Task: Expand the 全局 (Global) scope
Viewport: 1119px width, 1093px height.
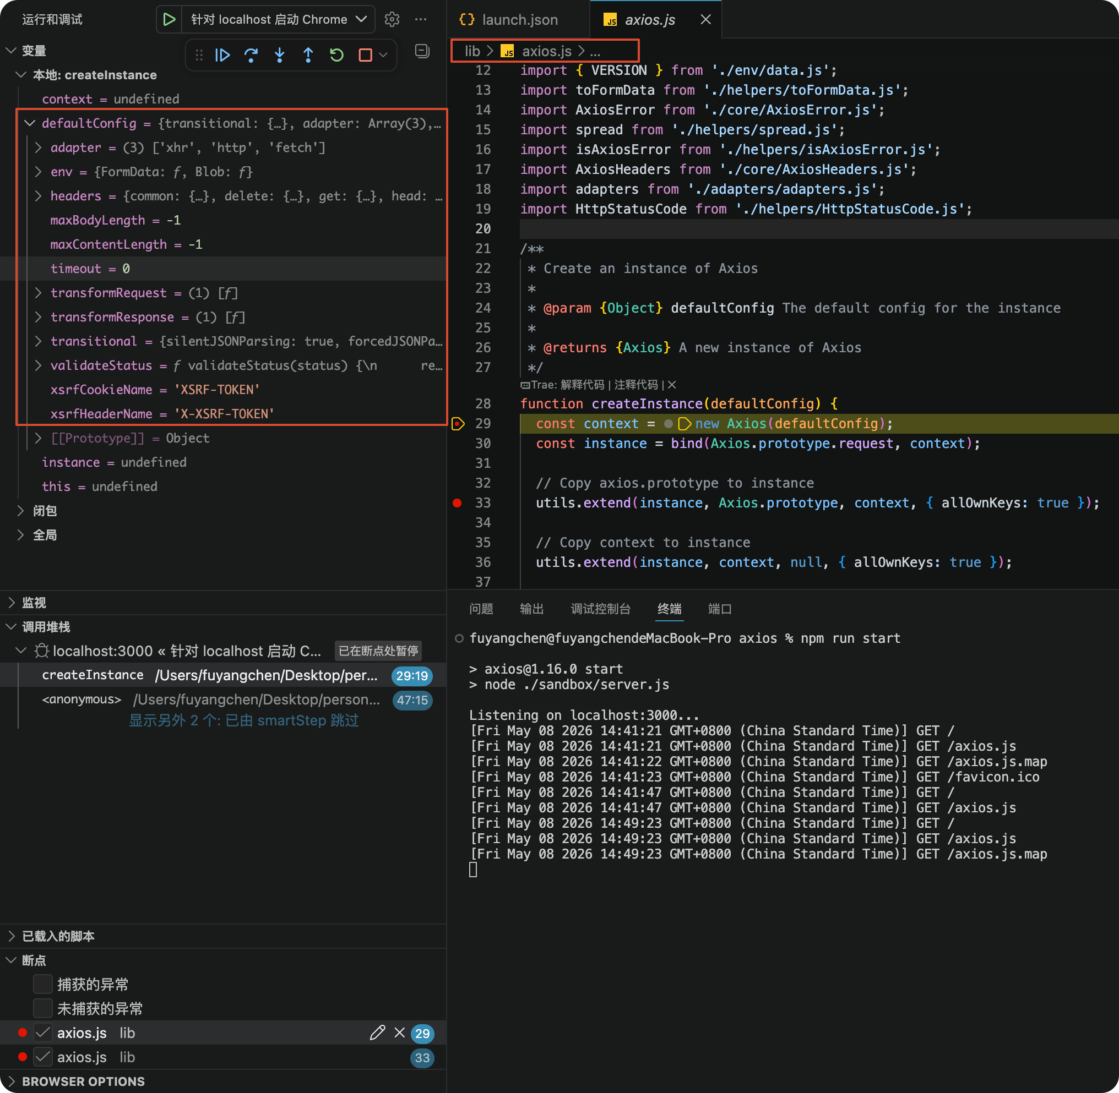Action: [21, 534]
